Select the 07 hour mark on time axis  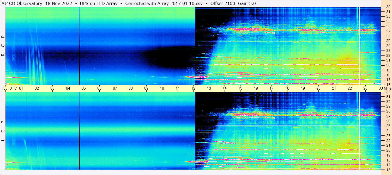[x=115, y=88]
